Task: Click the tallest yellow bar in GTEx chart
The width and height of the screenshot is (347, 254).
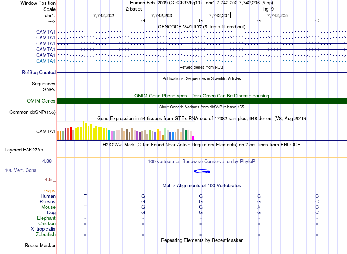Action: (x=83, y=130)
